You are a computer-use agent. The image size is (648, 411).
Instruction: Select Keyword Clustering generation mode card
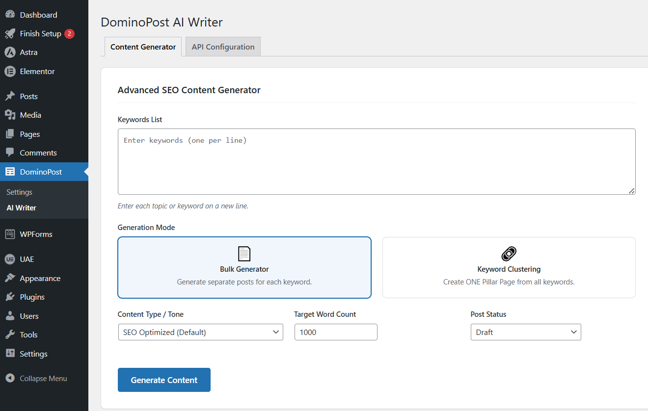click(509, 267)
